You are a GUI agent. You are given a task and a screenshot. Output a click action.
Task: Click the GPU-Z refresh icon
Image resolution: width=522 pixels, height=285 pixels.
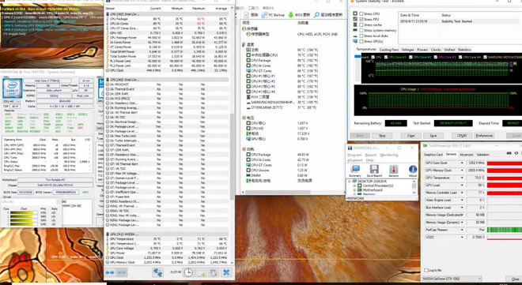click(x=516, y=153)
